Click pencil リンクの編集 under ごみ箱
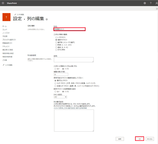Viewport: 158px width, 144px height. [8, 65]
